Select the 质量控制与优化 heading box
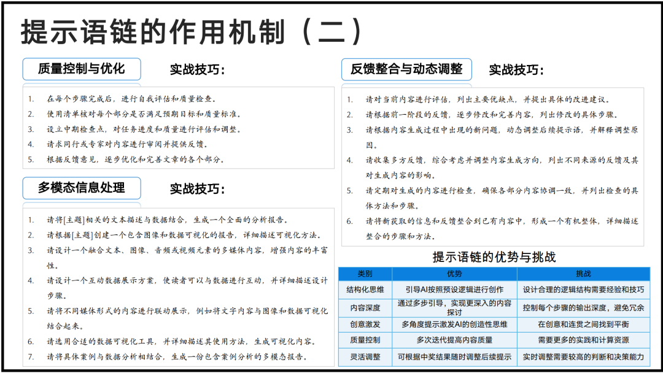 tap(82, 69)
